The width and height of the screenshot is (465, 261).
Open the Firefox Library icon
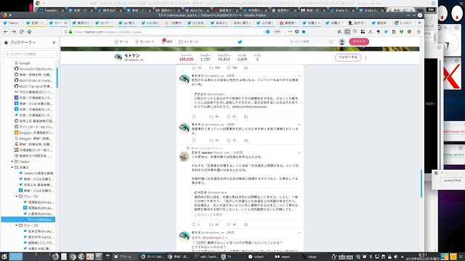339,32
